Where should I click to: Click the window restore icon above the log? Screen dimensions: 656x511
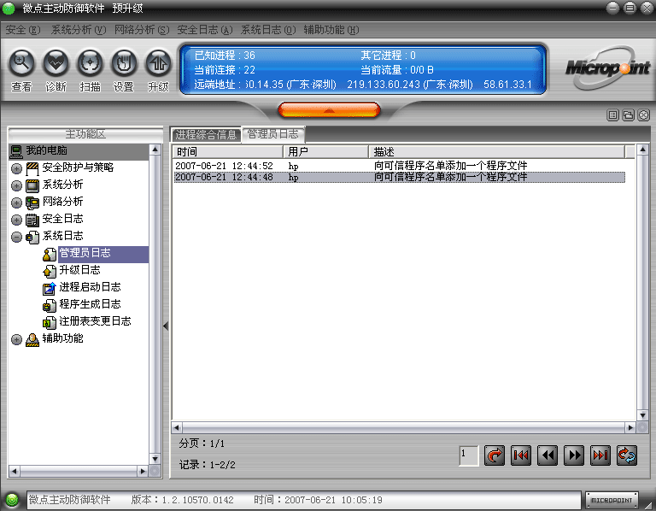pos(628,115)
